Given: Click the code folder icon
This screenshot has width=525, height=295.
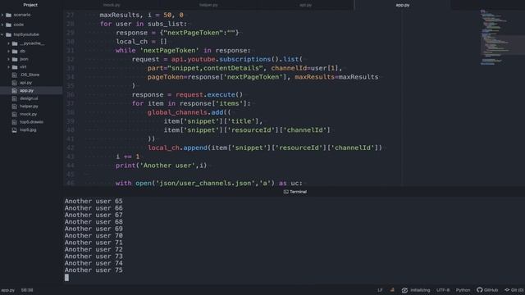Looking at the screenshot, I should click(x=9, y=25).
